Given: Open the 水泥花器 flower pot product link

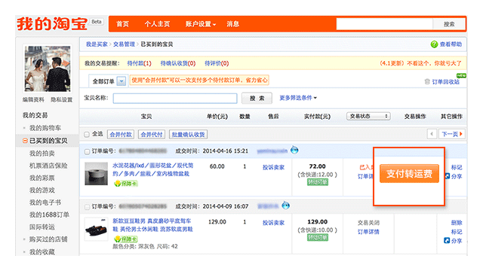Looking at the screenshot, I should click(x=152, y=169).
